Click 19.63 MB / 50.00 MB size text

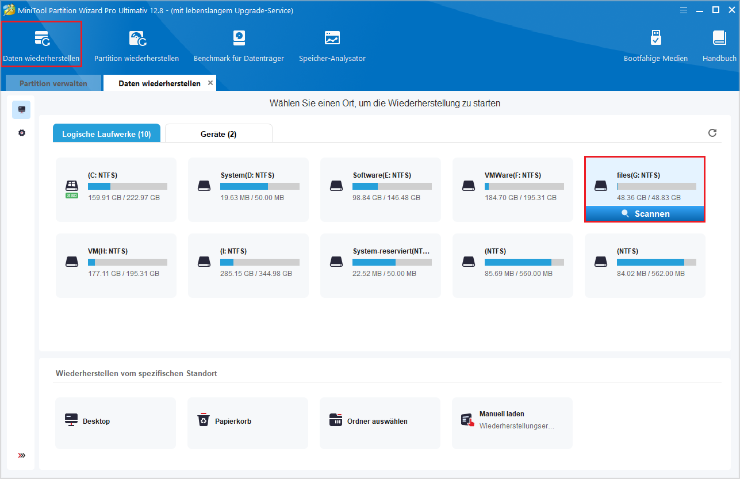[x=252, y=198]
